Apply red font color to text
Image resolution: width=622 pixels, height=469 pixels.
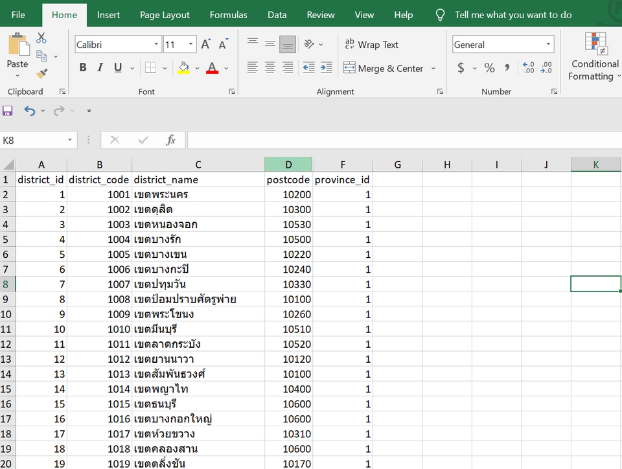(x=213, y=67)
